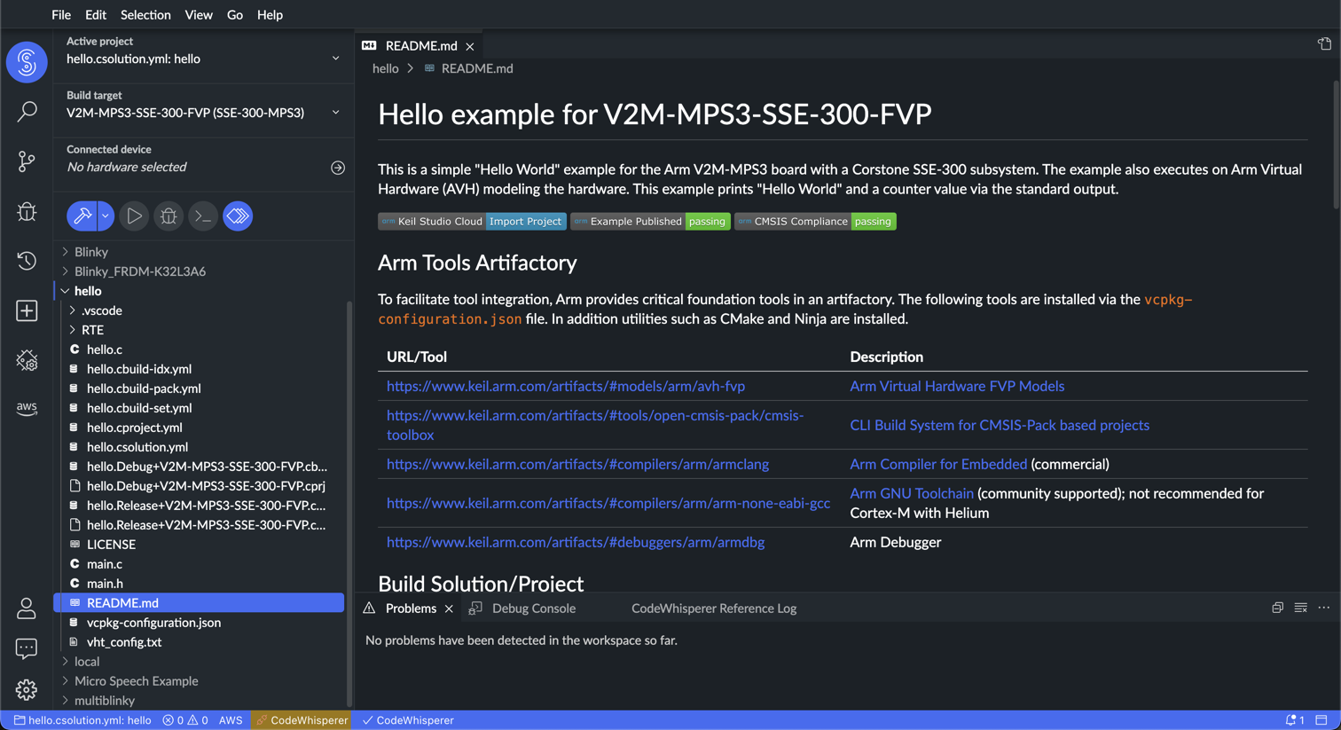The height and width of the screenshot is (730, 1341).
Task: Click the maximize panel icon
Action: click(1277, 608)
